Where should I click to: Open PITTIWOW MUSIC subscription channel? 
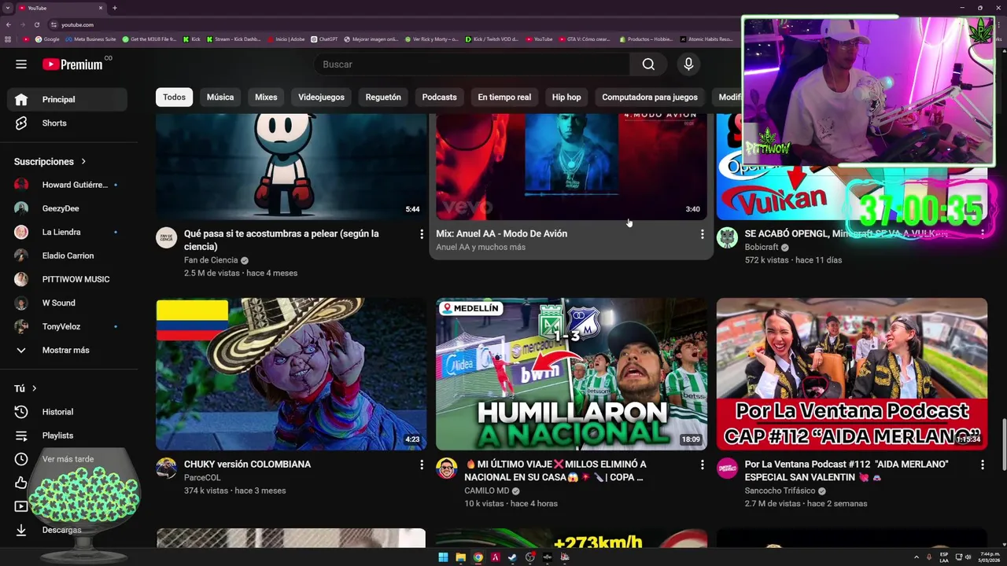(x=67, y=279)
